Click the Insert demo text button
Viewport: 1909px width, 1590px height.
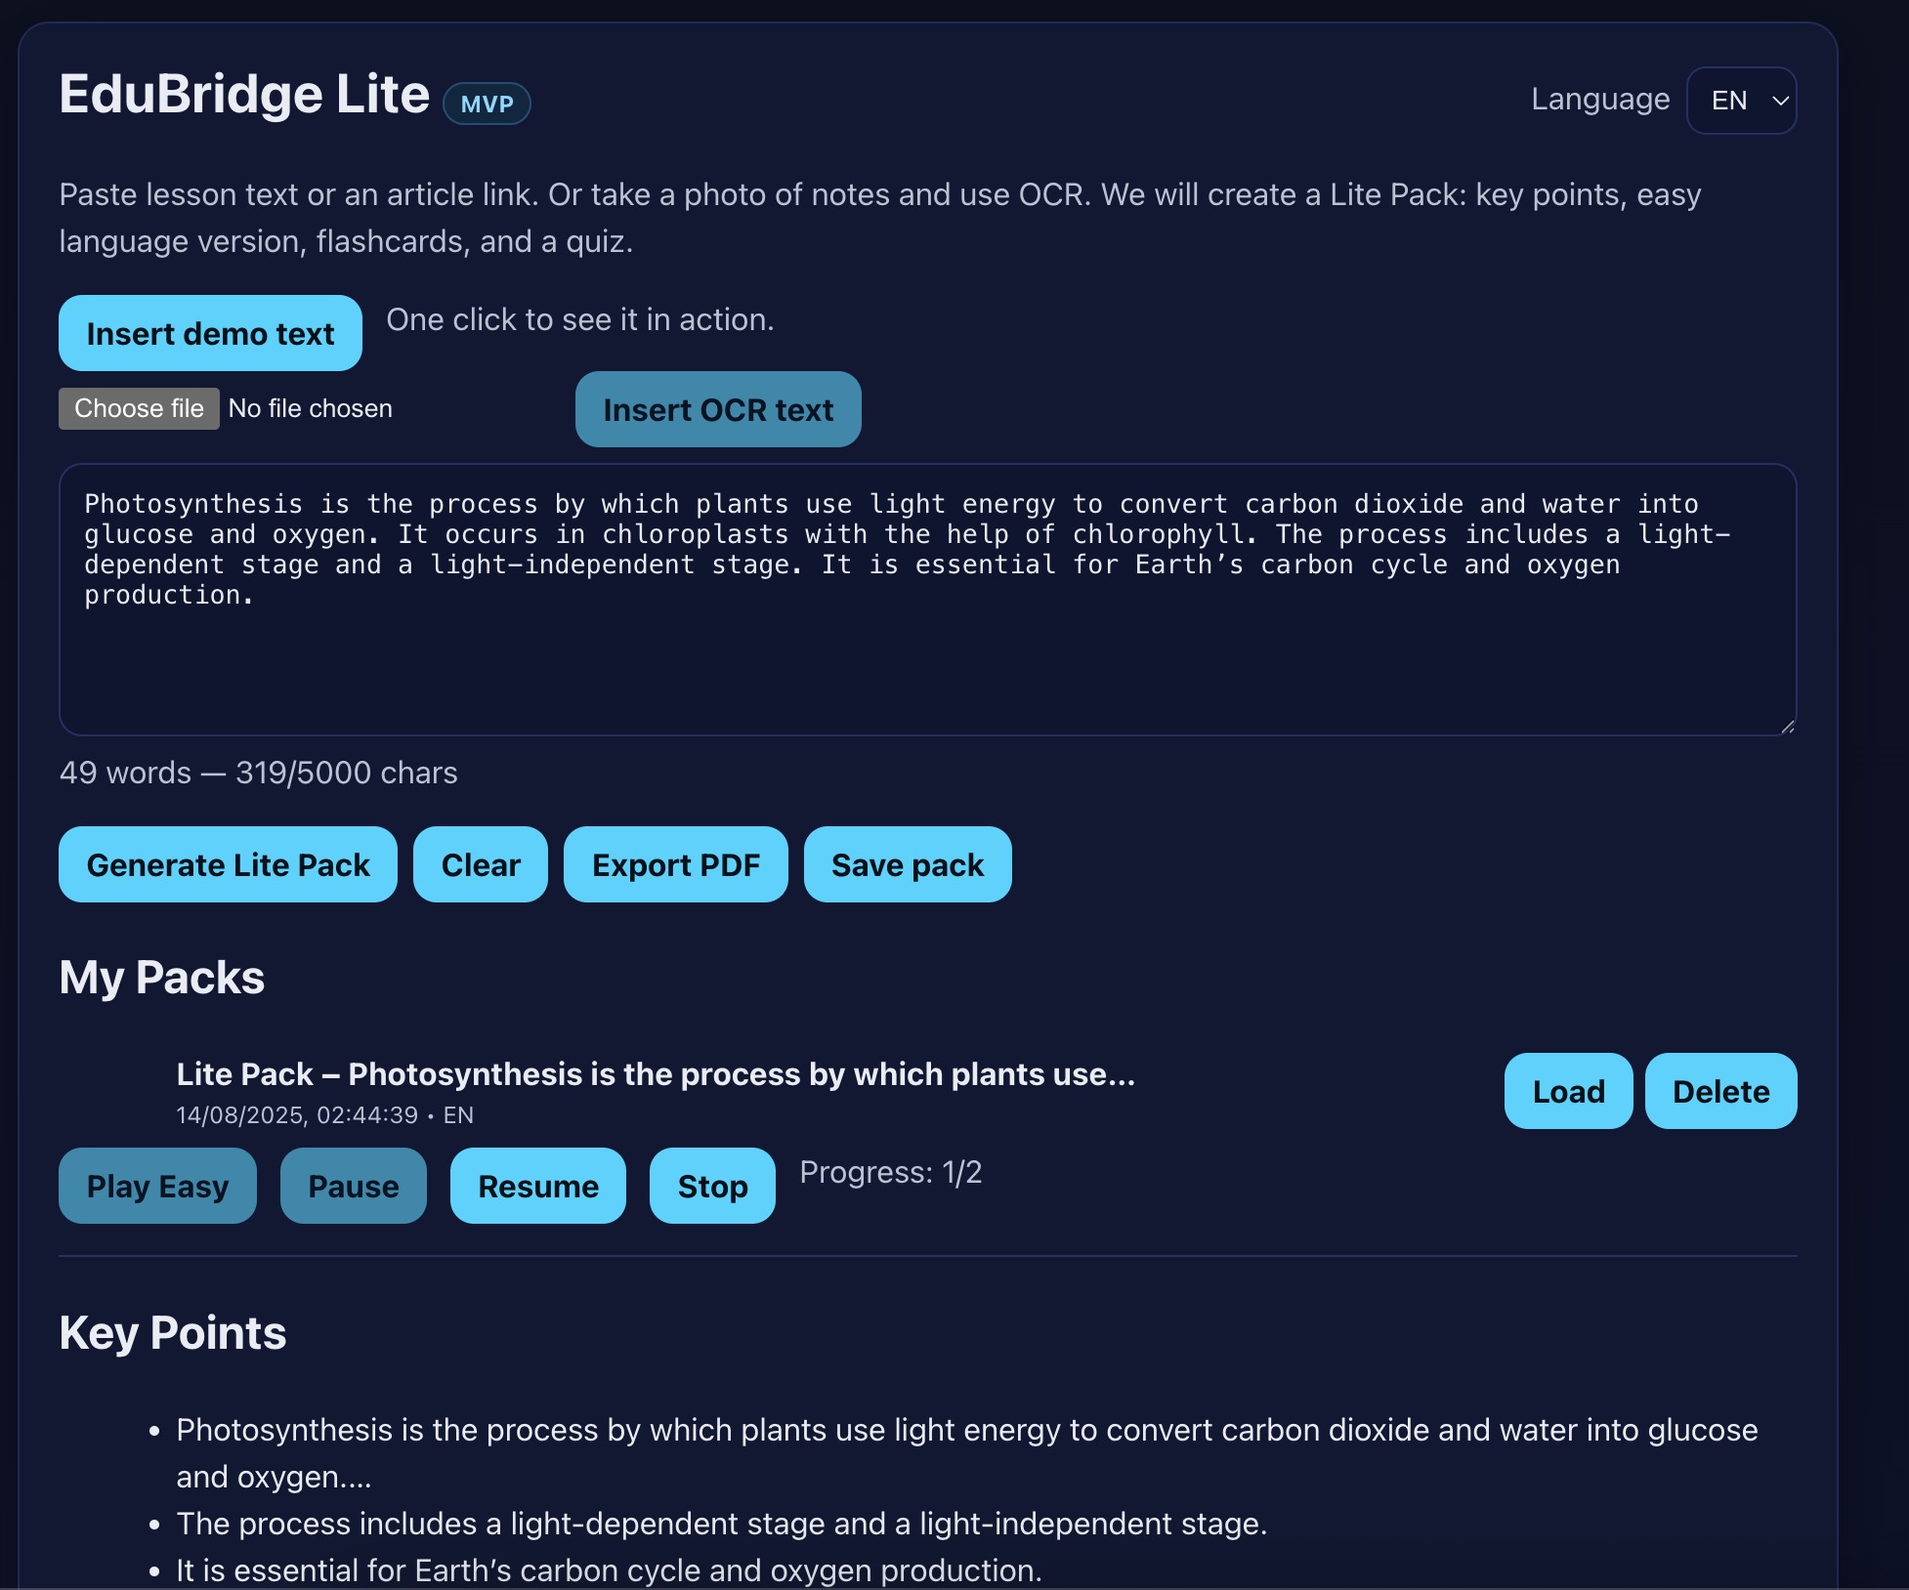tap(210, 333)
